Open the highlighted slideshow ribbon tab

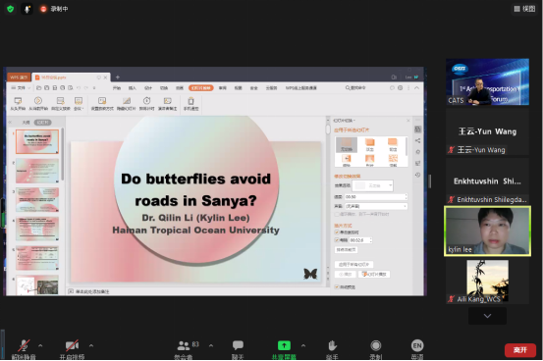[201, 88]
